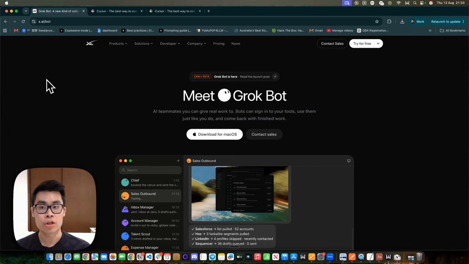Reload the page
469x264 pixels.
[23, 22]
